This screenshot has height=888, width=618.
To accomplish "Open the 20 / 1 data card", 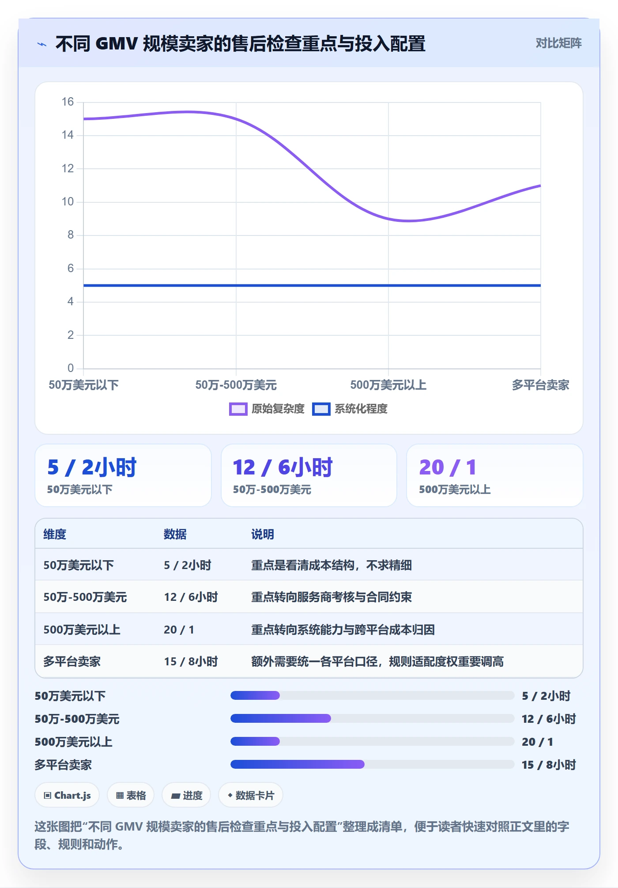I will pos(494,475).
